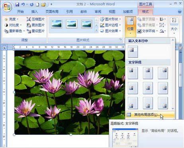184x148 pixels.
Task: Open 亮度 brightness dropdown
Action: click(x=12, y=19)
